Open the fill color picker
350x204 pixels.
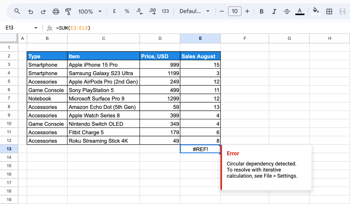click(x=316, y=11)
